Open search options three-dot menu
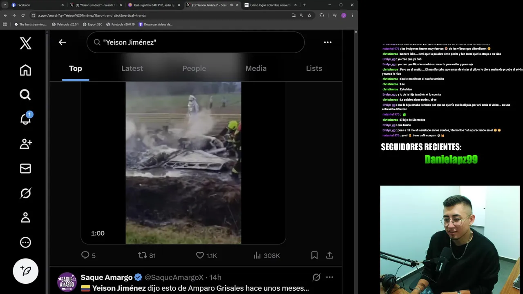 [x=328, y=42]
